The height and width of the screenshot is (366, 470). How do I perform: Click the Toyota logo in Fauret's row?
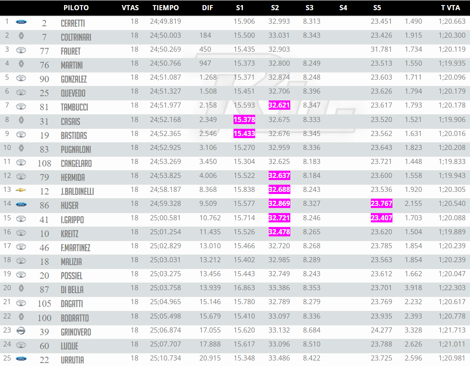pyautogui.click(x=21, y=50)
